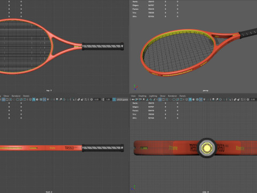Toggle gate mask in side view toolbar
257x193 pixels.
coord(170,99)
